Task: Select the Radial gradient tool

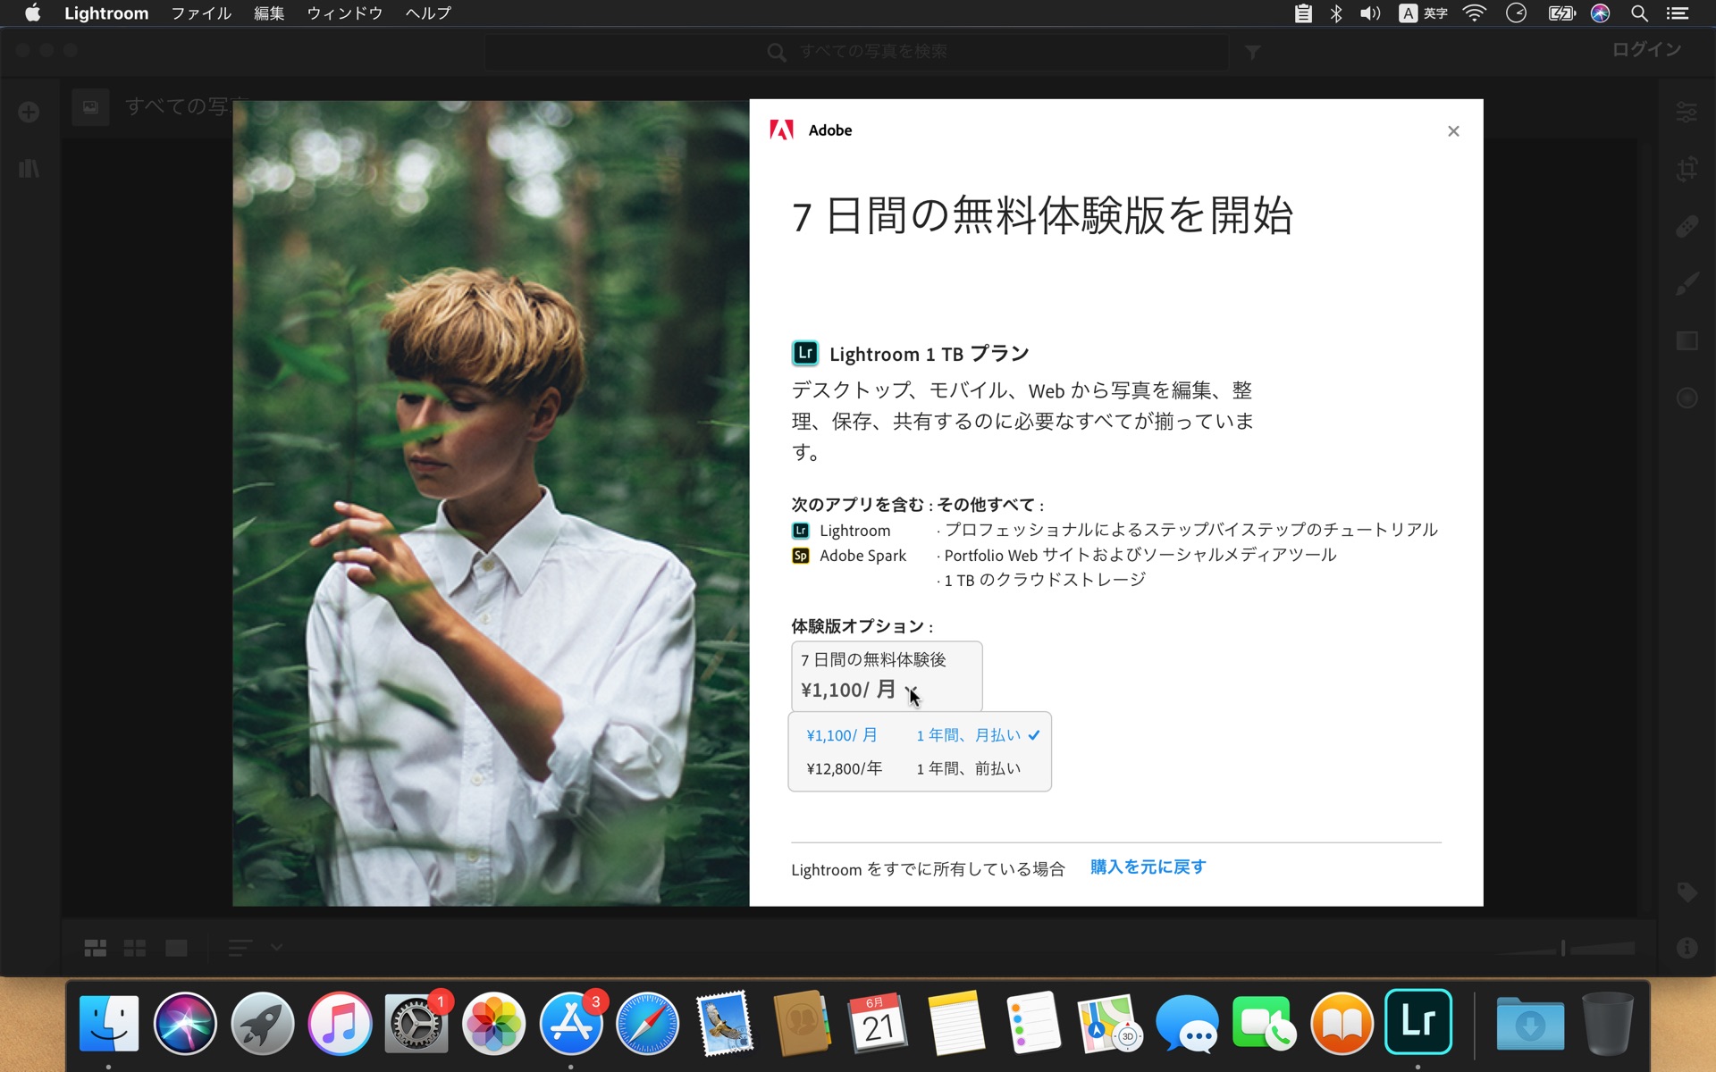Action: (x=1687, y=398)
